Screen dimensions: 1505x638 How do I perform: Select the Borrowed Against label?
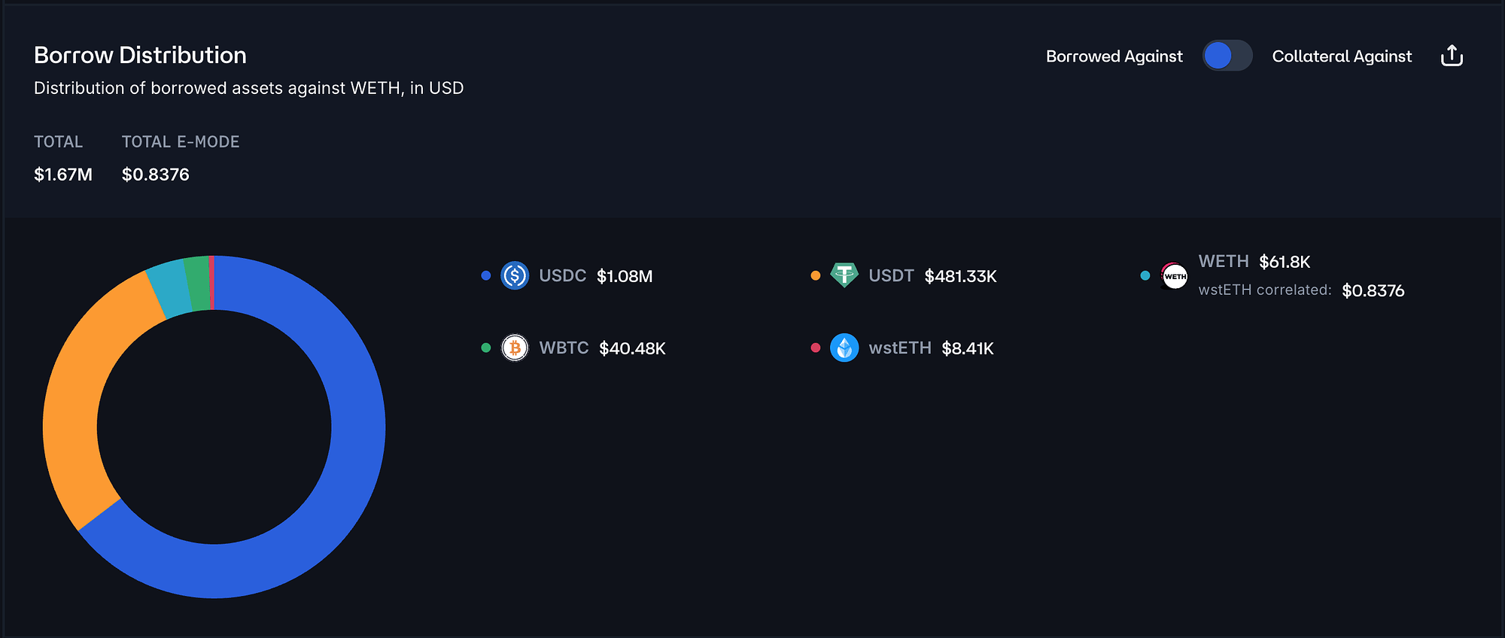[1114, 56]
